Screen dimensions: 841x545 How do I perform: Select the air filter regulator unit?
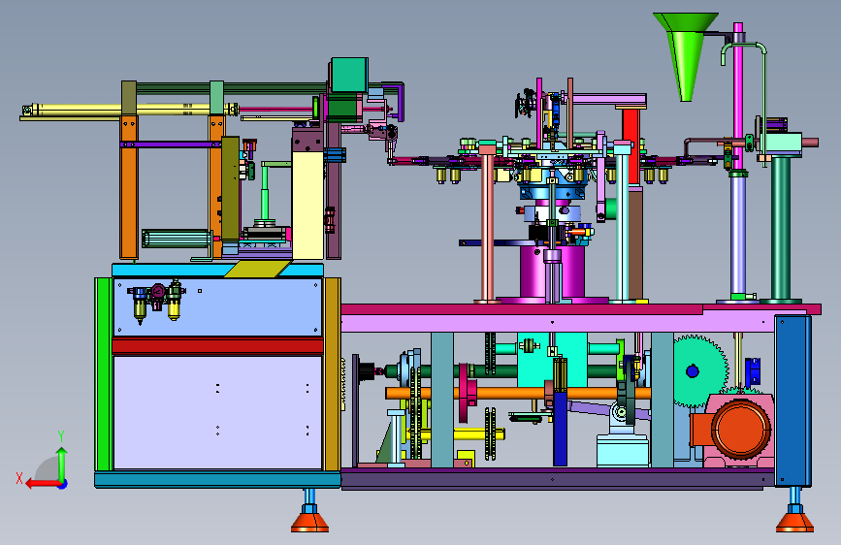pos(156,301)
